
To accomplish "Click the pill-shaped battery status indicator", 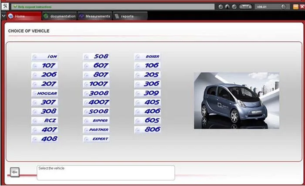I will click(x=245, y=7).
